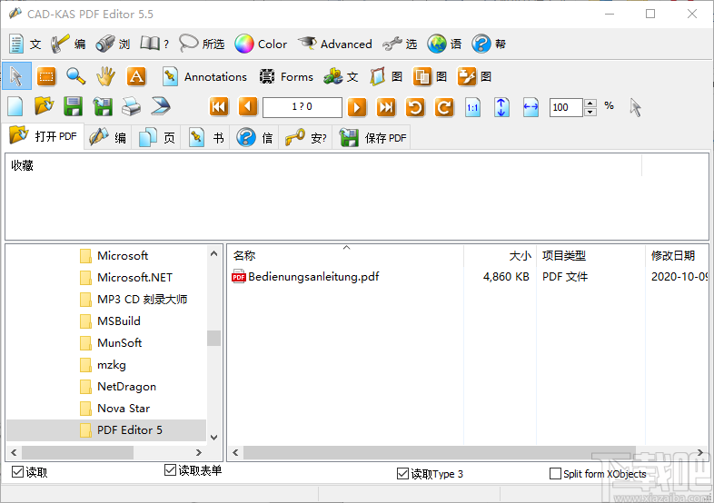This screenshot has height=503, width=714.
Task: Set zoom to actual size 1:1
Action: [x=472, y=107]
